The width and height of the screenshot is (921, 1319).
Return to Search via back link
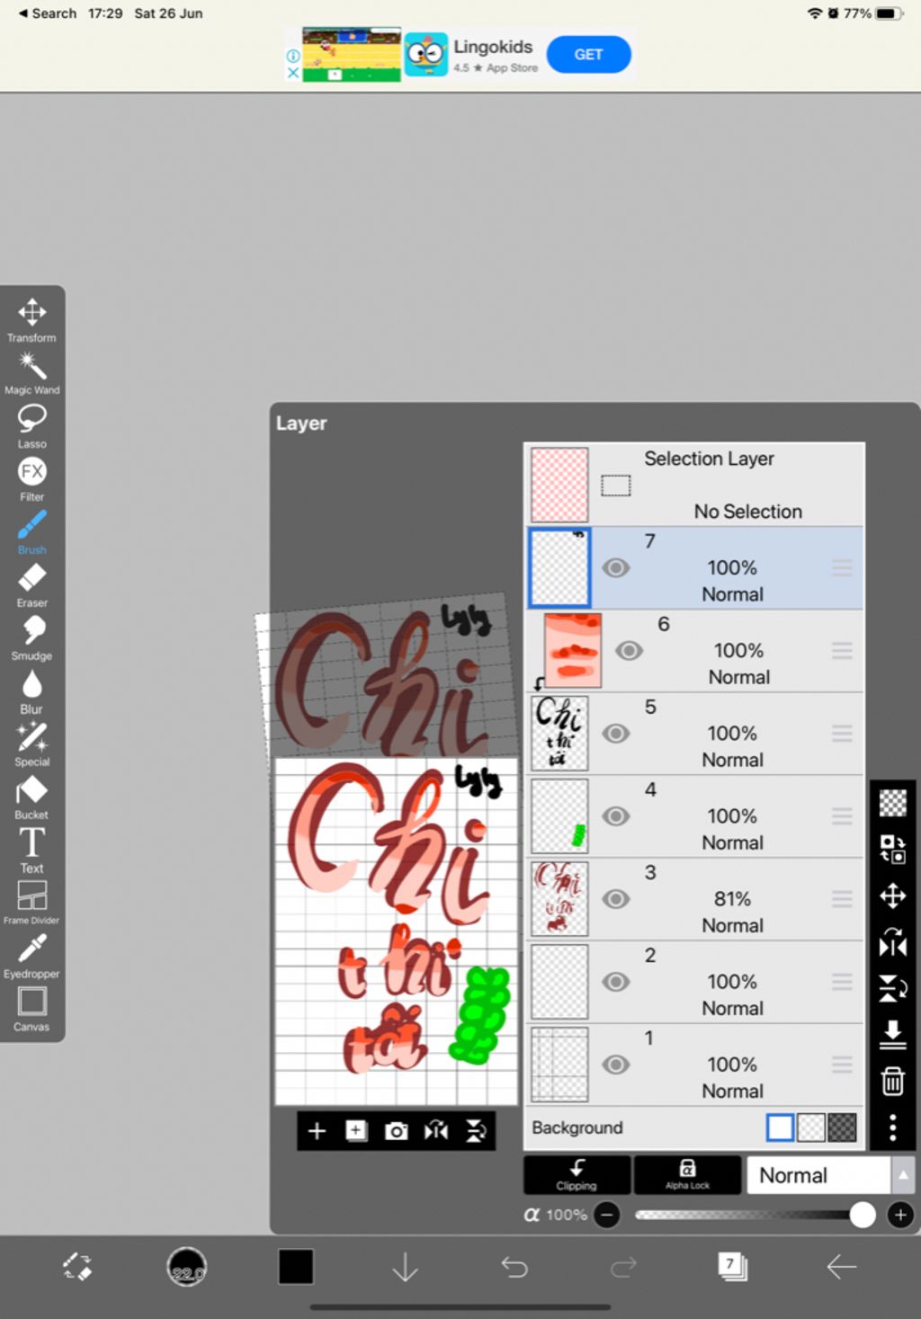48,13
